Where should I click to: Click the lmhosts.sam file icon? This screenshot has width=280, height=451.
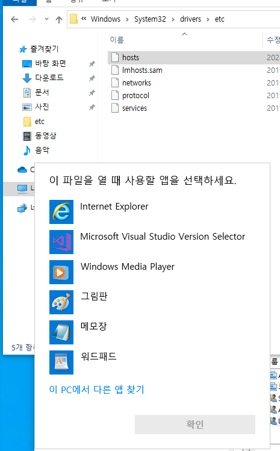point(115,70)
